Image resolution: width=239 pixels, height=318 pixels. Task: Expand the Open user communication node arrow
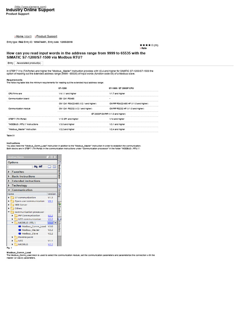9,201
